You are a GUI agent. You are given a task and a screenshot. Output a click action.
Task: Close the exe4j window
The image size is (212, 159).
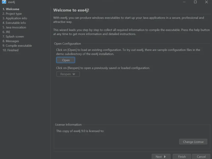[206, 2]
